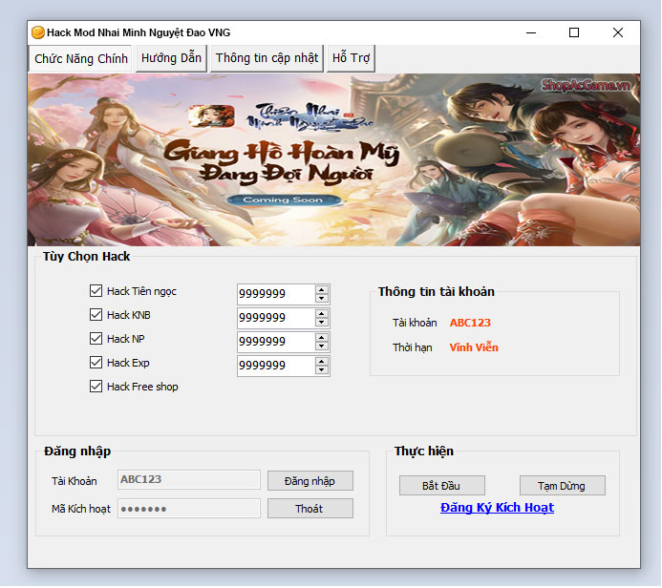Uncheck the Hack KNB option
The height and width of the screenshot is (588, 662).
pyautogui.click(x=96, y=315)
